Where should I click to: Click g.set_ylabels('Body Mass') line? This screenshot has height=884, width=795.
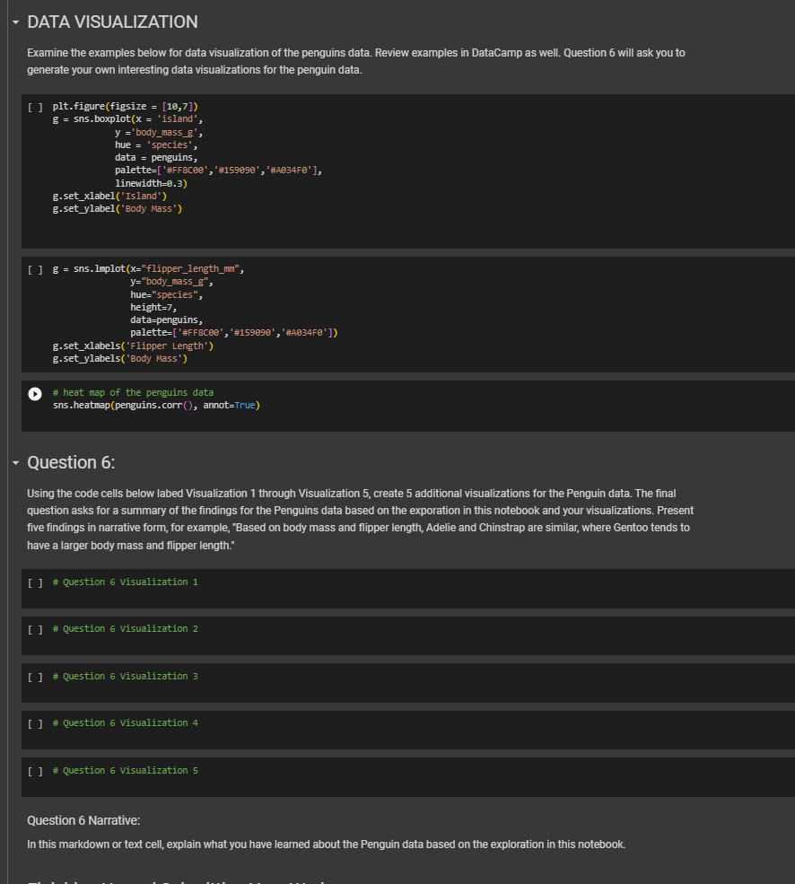pyautogui.click(x=120, y=359)
